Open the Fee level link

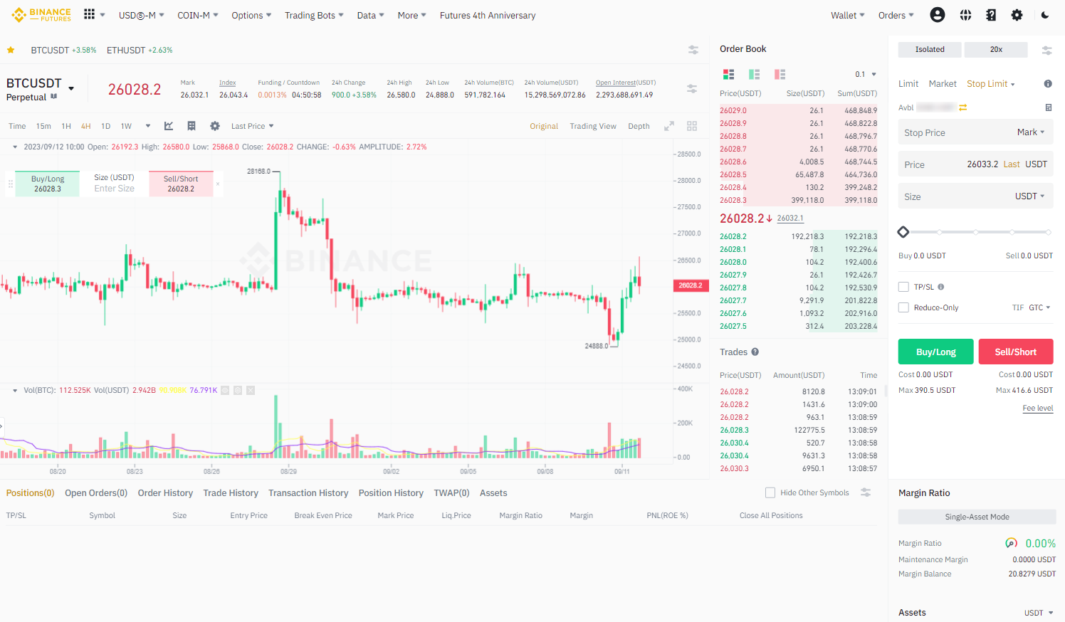1038,408
